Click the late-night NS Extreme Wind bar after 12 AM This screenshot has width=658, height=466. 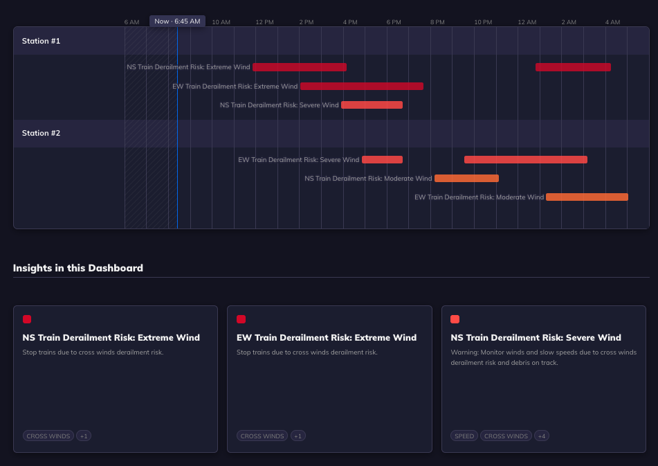[573, 67]
